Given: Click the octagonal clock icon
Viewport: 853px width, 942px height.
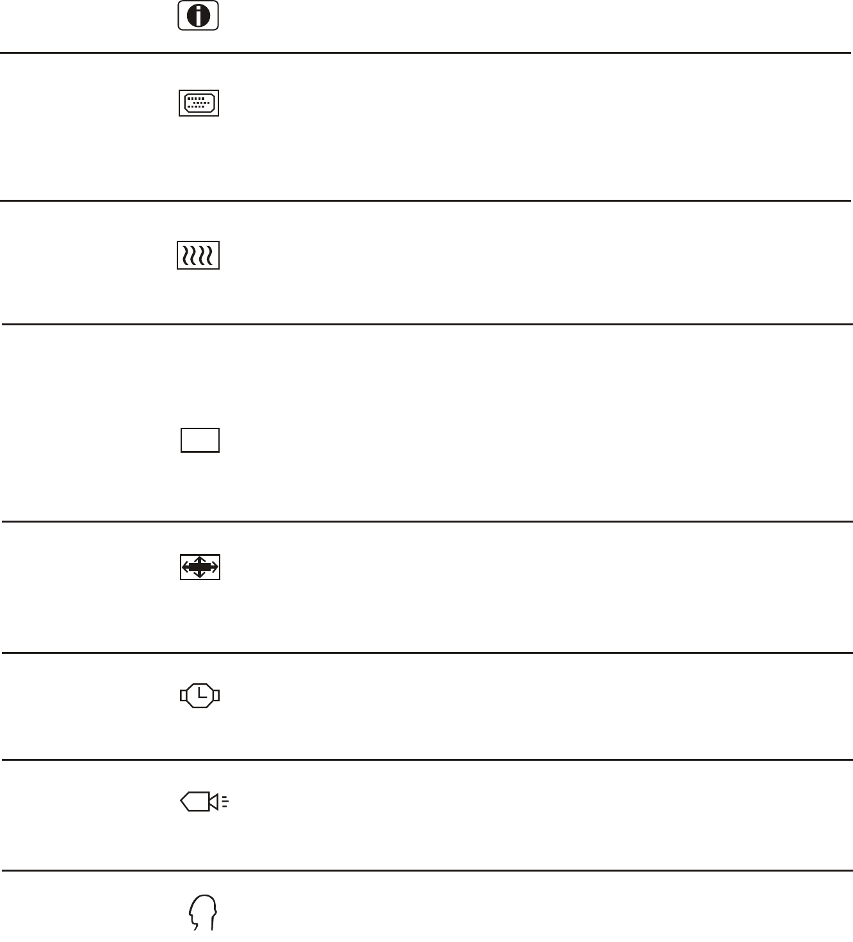Looking at the screenshot, I should (x=200, y=695).
